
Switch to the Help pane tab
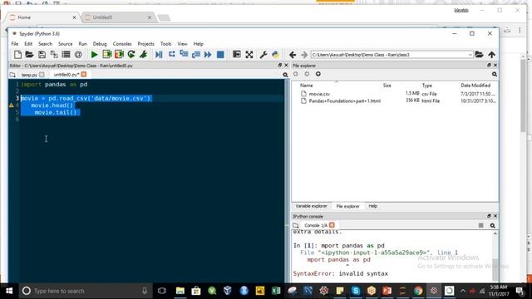coord(373,206)
